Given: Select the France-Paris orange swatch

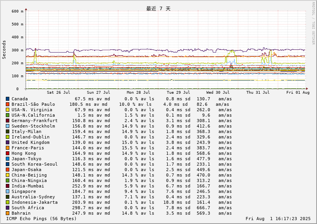Looking at the screenshot, I should tap(8, 148).
